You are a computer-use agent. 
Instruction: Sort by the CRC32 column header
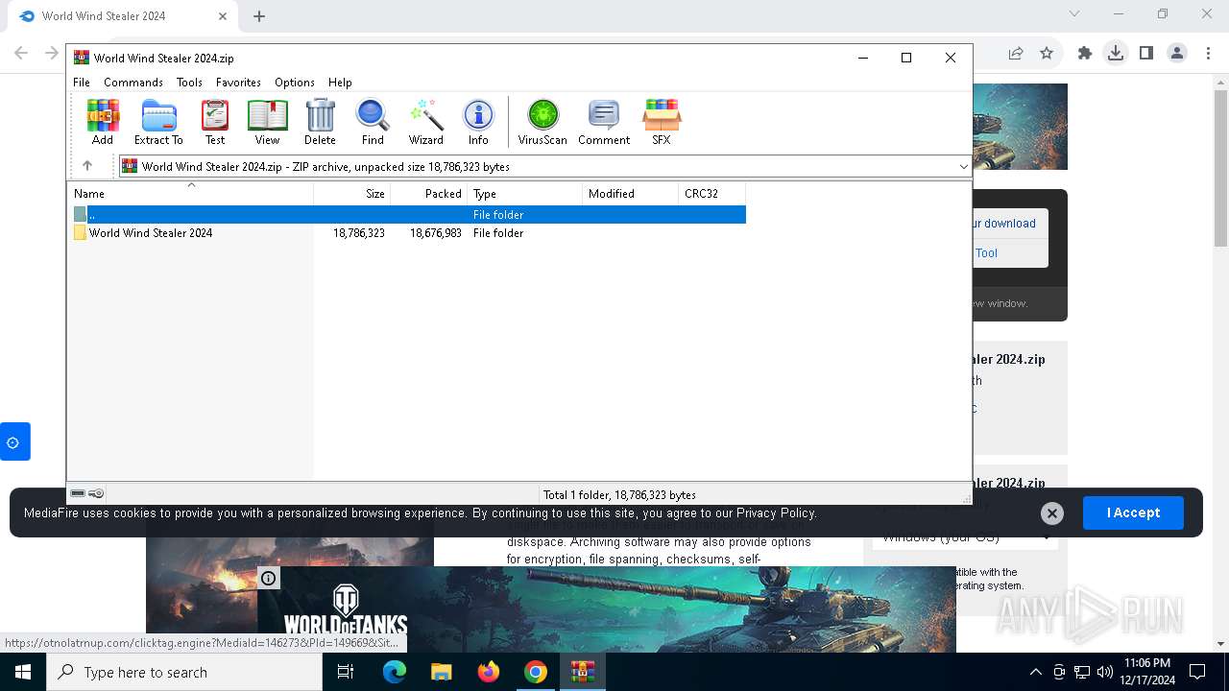(712, 194)
